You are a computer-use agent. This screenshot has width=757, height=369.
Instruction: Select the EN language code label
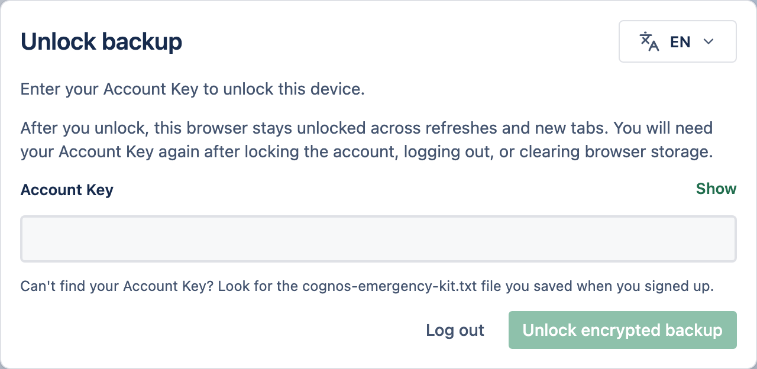[680, 41]
